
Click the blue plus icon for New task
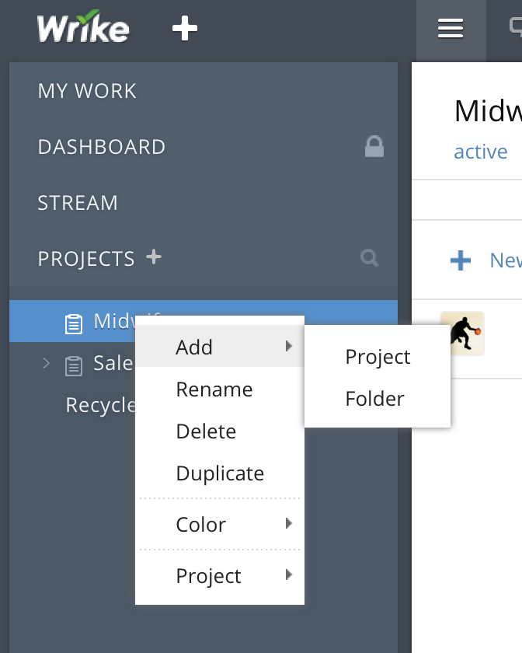pyautogui.click(x=461, y=260)
